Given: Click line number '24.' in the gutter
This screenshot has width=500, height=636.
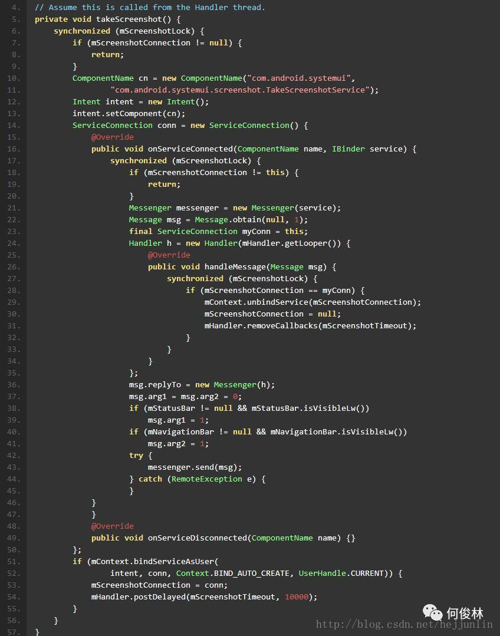Looking at the screenshot, I should (14, 243).
